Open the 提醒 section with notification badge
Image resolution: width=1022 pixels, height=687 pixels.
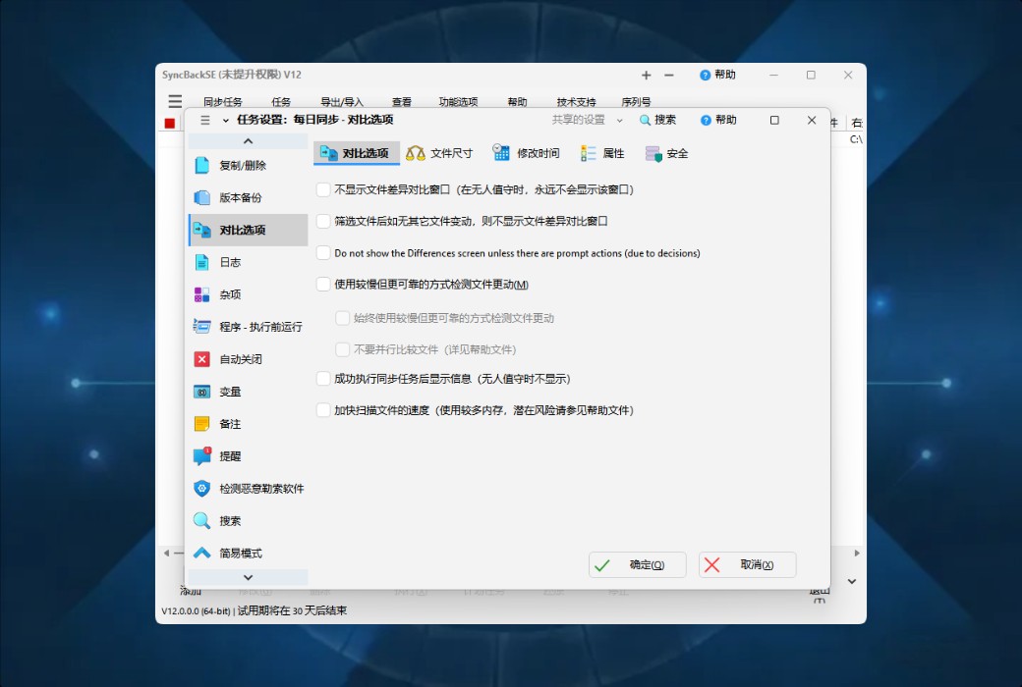[x=229, y=455]
